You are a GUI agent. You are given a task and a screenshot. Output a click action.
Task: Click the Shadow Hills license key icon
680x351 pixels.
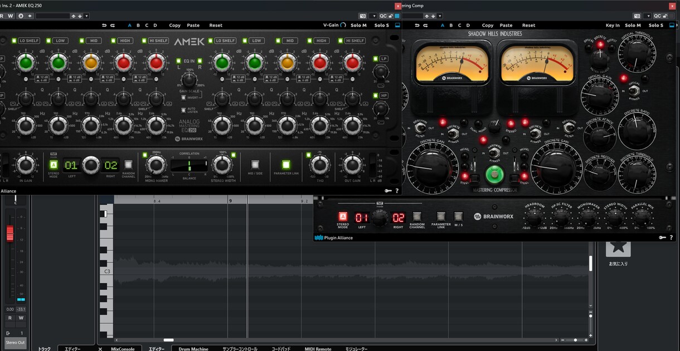coord(662,238)
